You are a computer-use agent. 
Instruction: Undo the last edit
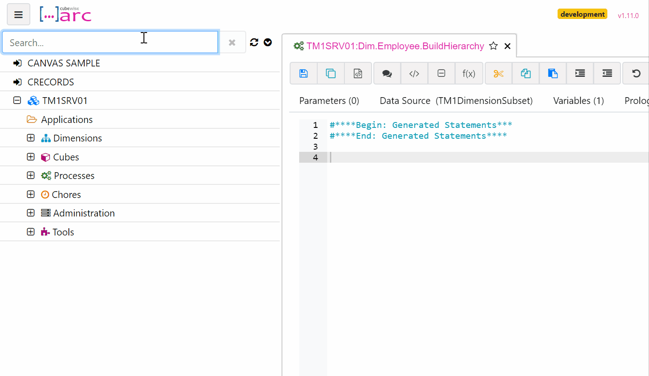tap(636, 73)
